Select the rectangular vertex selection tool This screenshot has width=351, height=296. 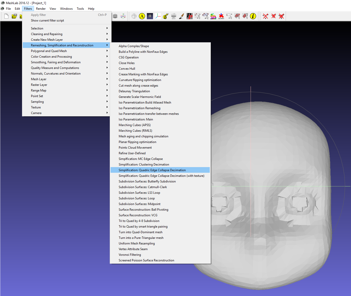pyautogui.click(x=229, y=16)
